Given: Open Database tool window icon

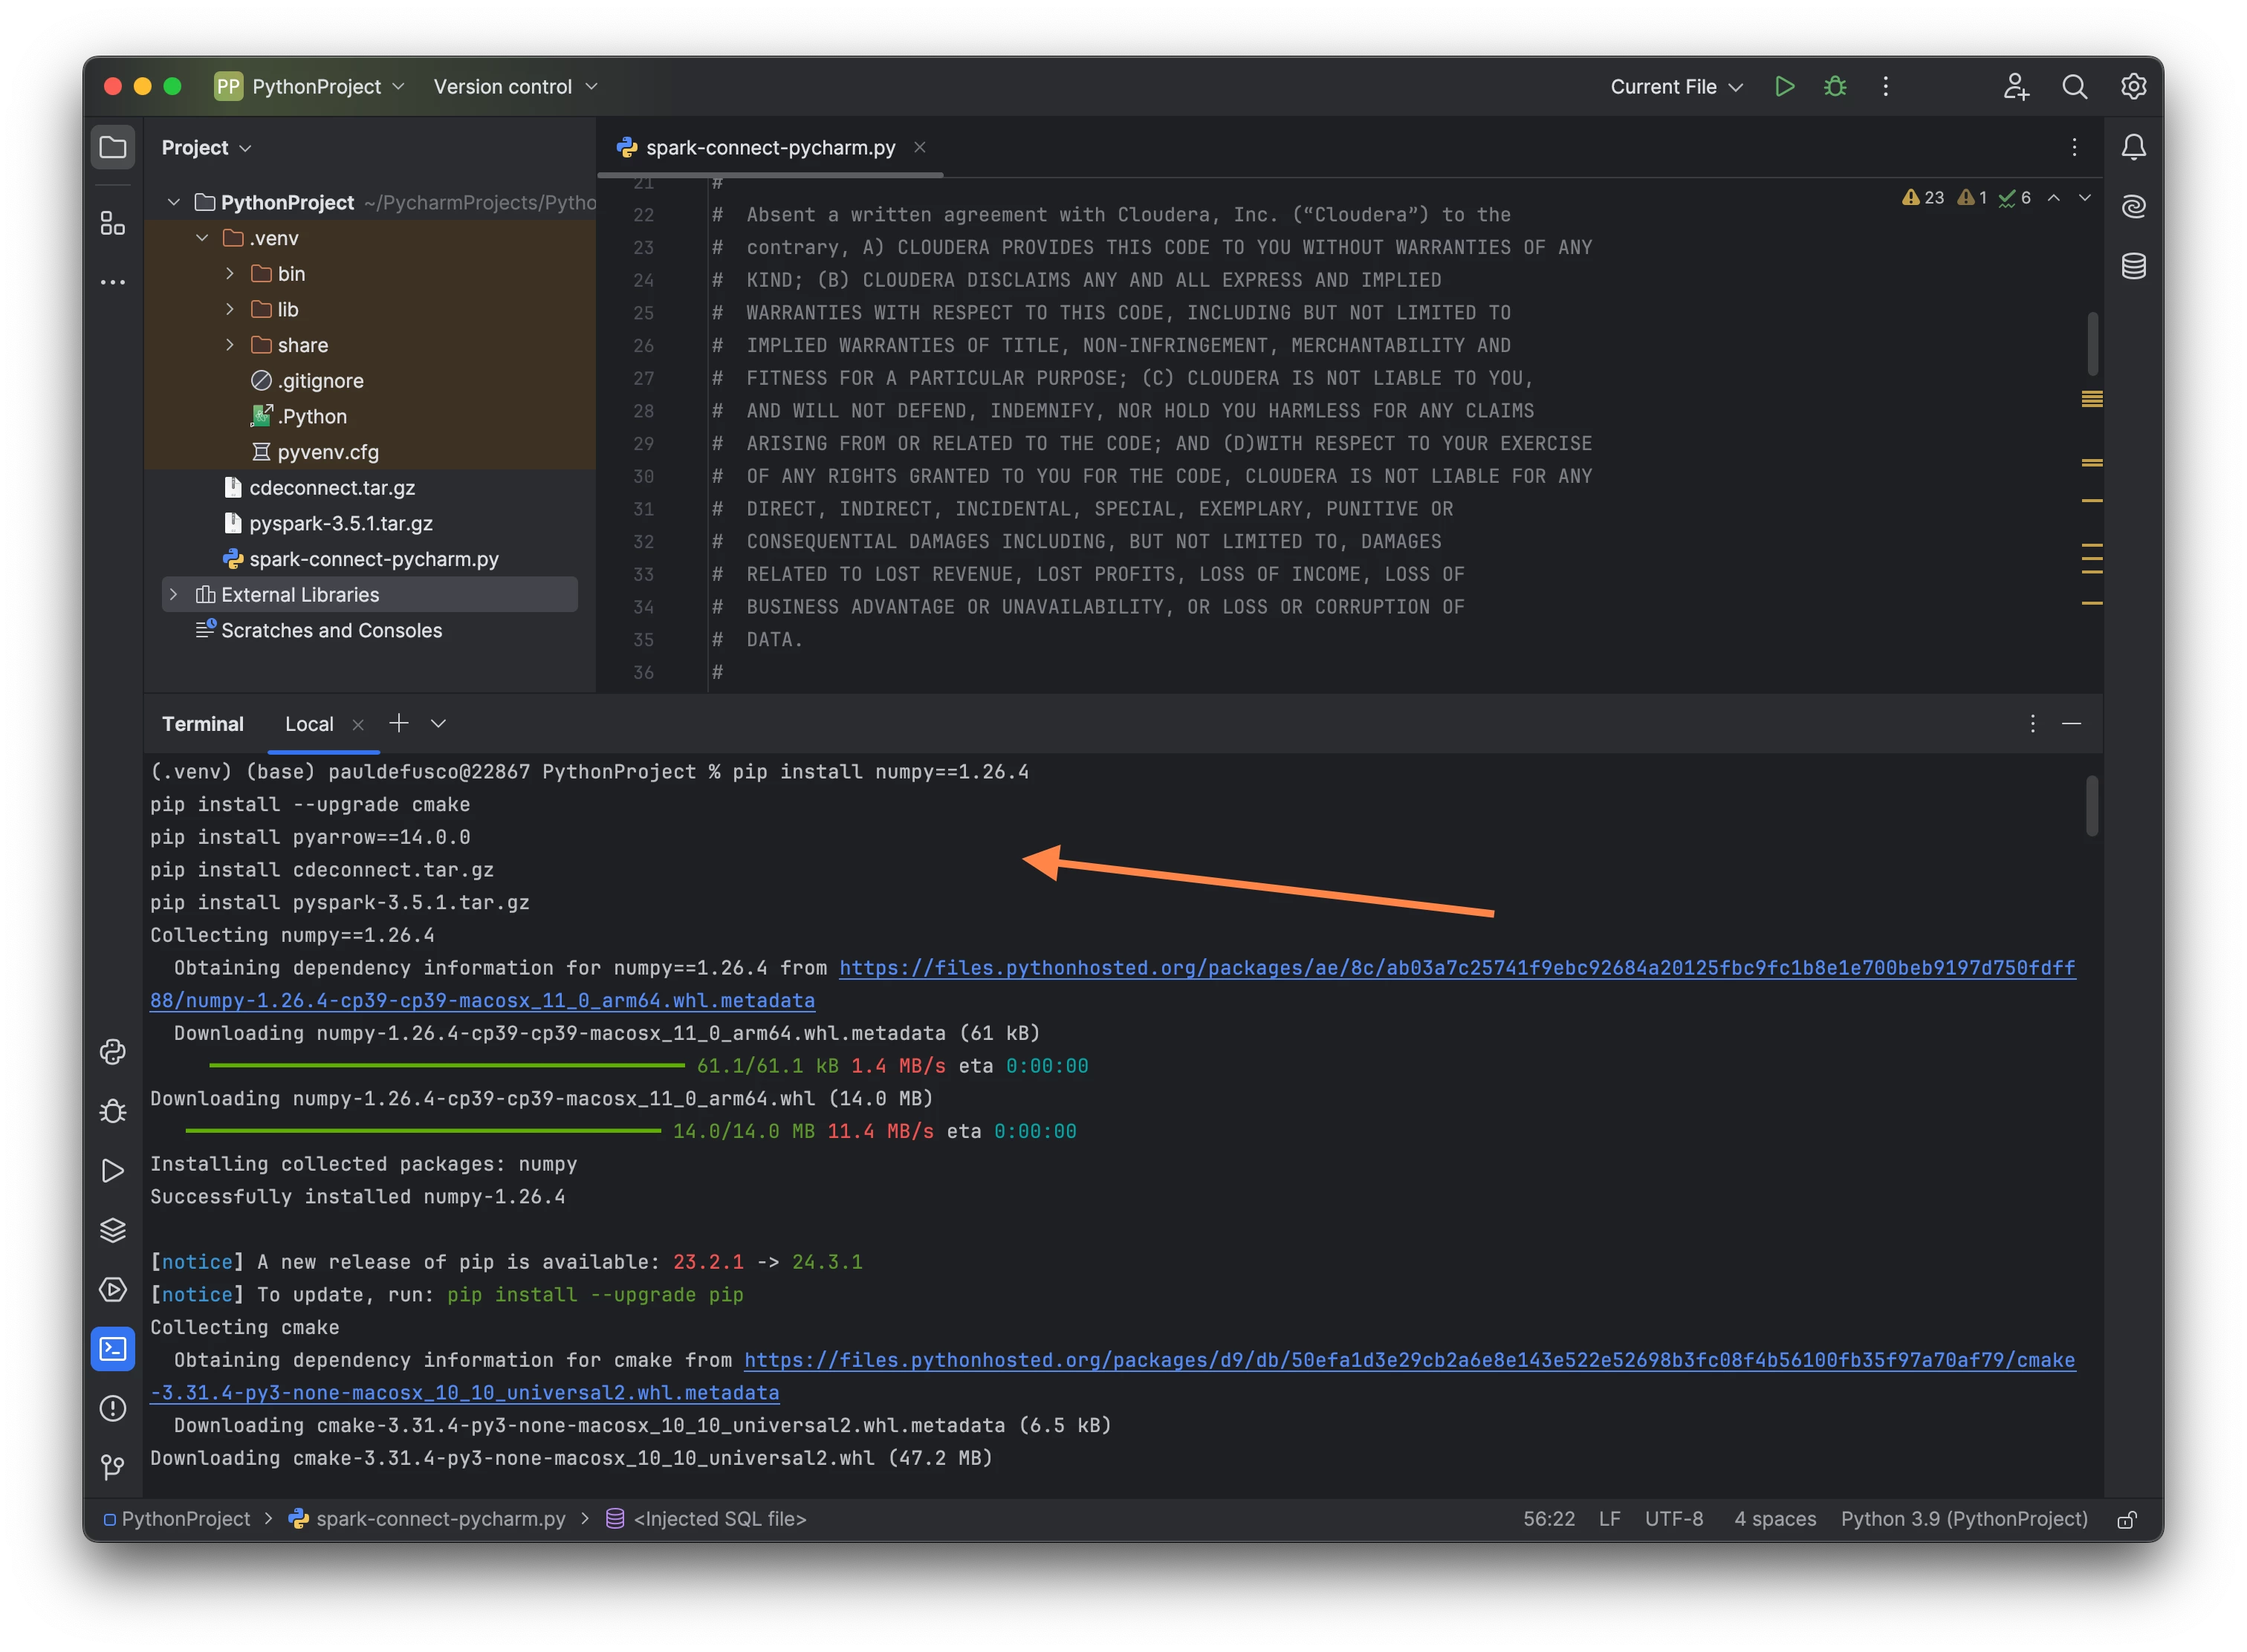Looking at the screenshot, I should point(2133,266).
